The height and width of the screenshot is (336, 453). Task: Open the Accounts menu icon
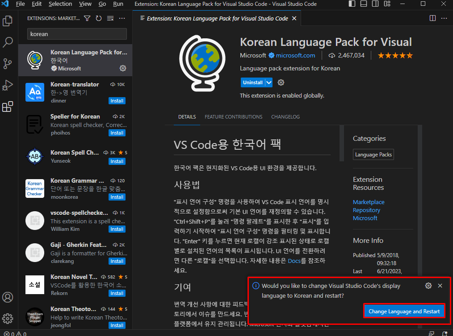8,297
